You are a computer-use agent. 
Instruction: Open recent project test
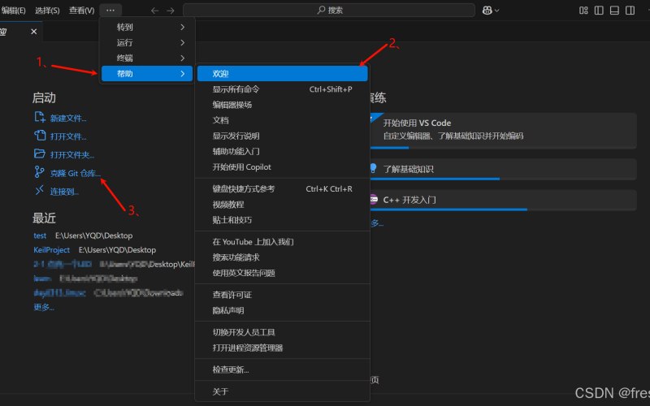40,235
